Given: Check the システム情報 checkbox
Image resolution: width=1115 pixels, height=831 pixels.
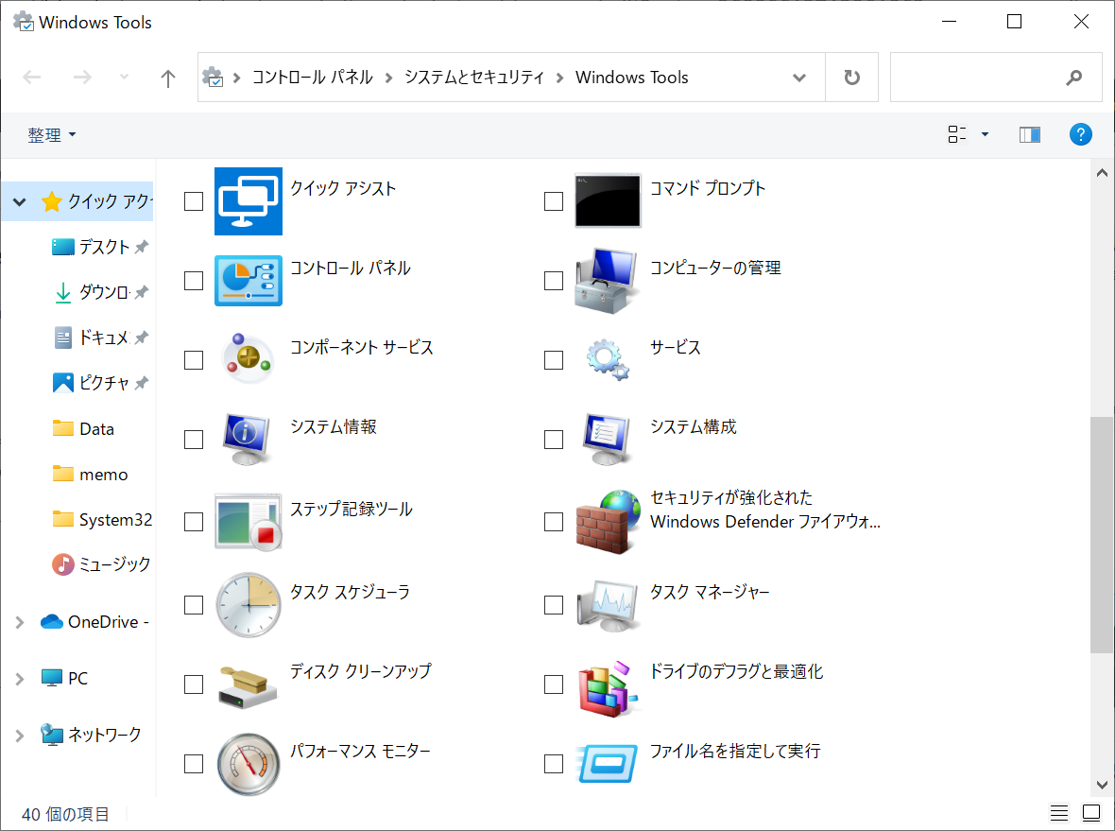Looking at the screenshot, I should tap(194, 440).
